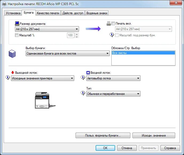The width and height of the screenshot is (184, 155).
Task: Click the red arrow icon by Выходной лоток
Action: tap(13, 73)
